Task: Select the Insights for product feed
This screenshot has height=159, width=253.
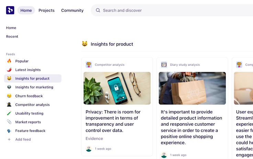Action: click(x=33, y=78)
